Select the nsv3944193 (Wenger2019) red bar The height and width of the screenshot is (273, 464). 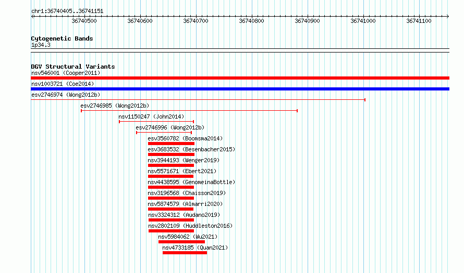171,165
